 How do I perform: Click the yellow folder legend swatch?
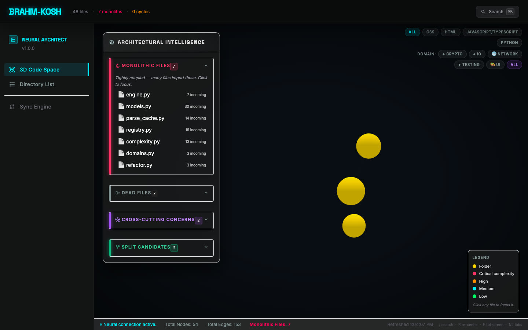(x=474, y=267)
